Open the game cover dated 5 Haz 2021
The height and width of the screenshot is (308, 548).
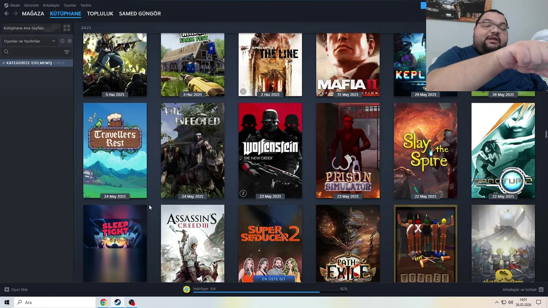115,65
